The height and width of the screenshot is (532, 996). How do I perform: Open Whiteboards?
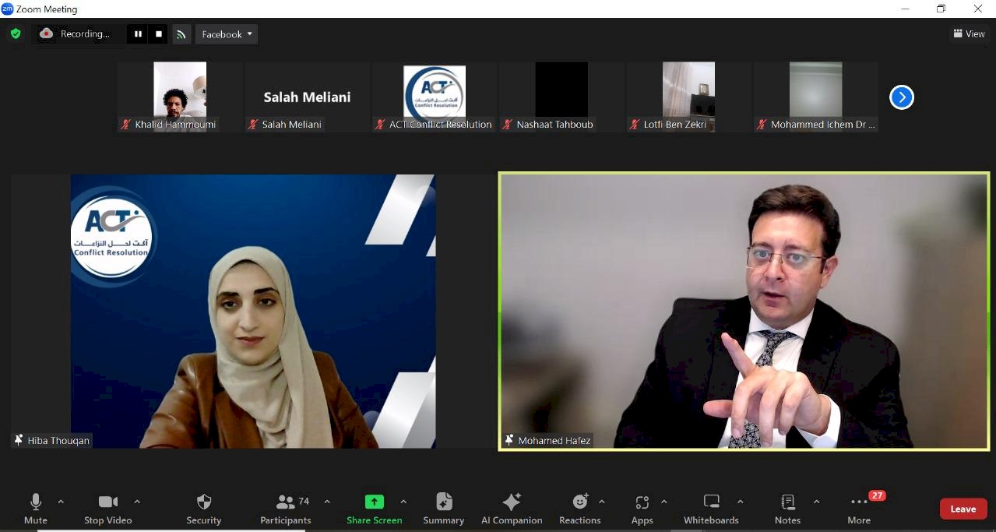pyautogui.click(x=711, y=509)
